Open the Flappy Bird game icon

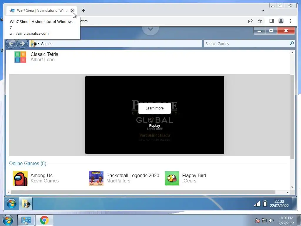pyautogui.click(x=172, y=178)
